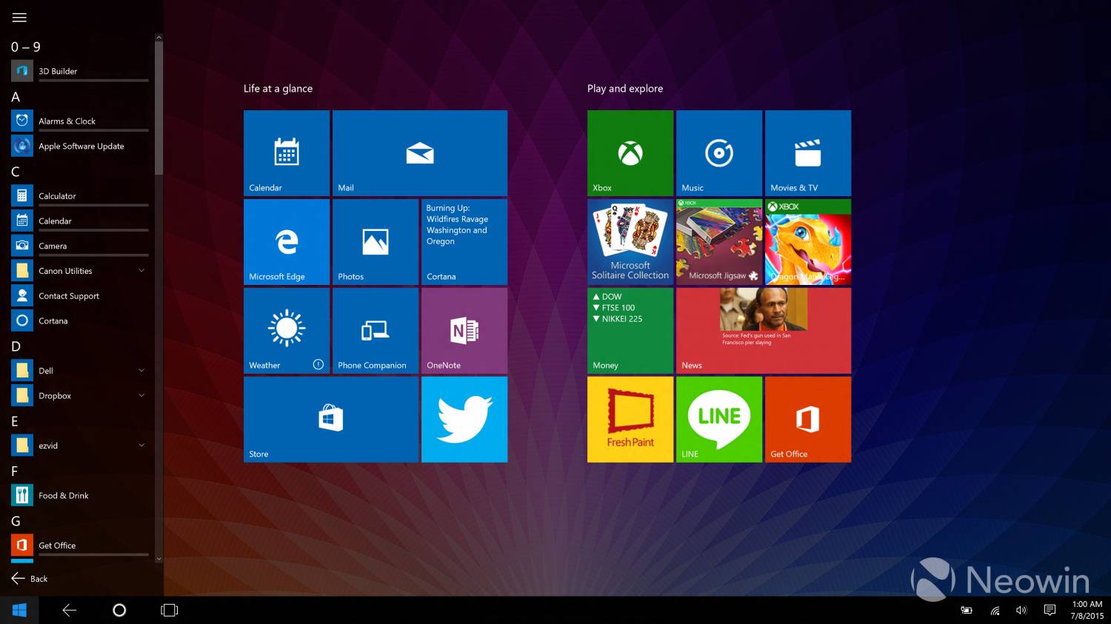
Task: Open the News tile
Action: pos(764,331)
